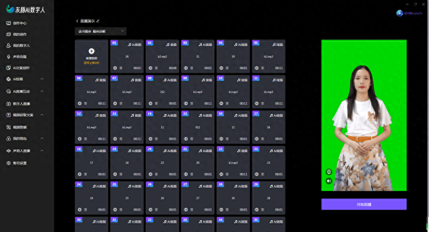Click trash icon on clip 19

tap(121, 174)
